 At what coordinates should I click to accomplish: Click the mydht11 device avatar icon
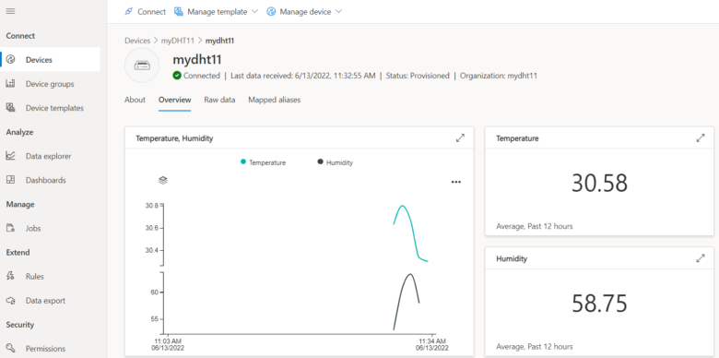(x=142, y=66)
